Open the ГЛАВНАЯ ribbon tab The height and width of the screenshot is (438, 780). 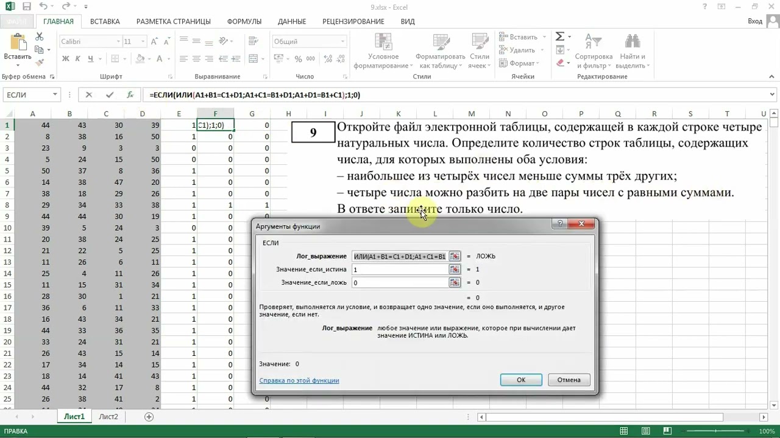coord(58,21)
